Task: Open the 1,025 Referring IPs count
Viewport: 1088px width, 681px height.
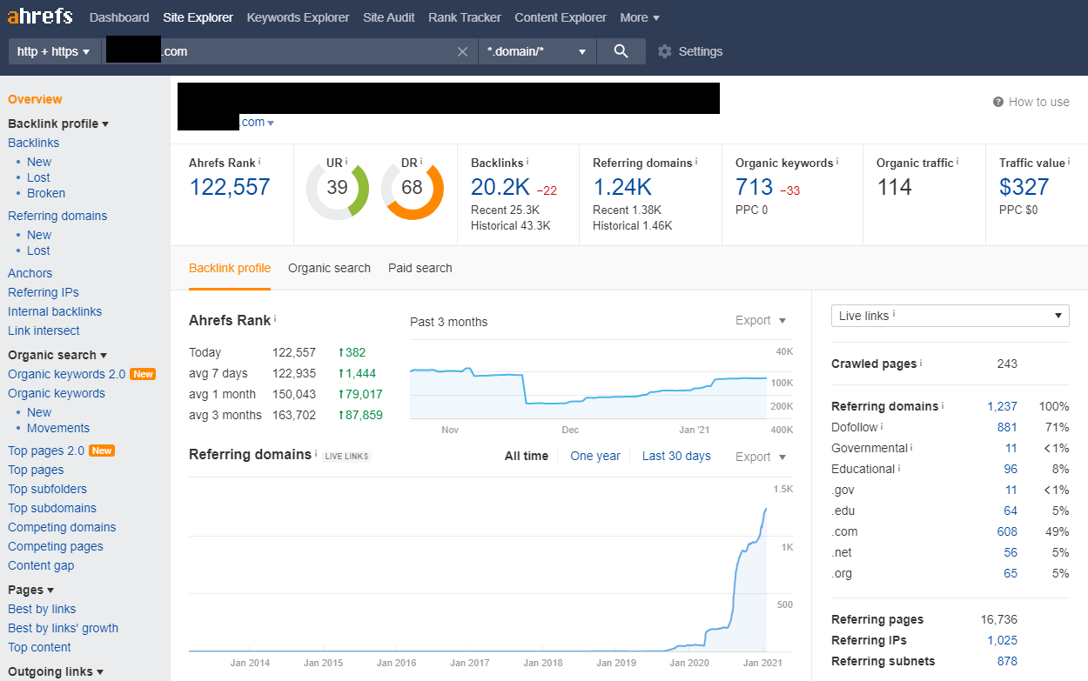Action: coord(1002,640)
